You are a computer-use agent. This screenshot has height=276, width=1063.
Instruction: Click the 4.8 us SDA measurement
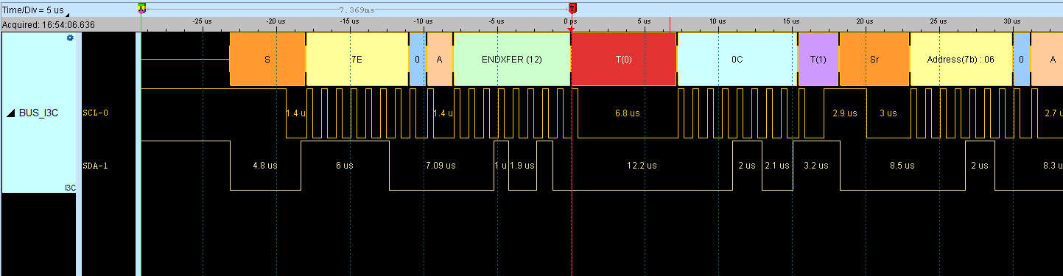(x=265, y=166)
